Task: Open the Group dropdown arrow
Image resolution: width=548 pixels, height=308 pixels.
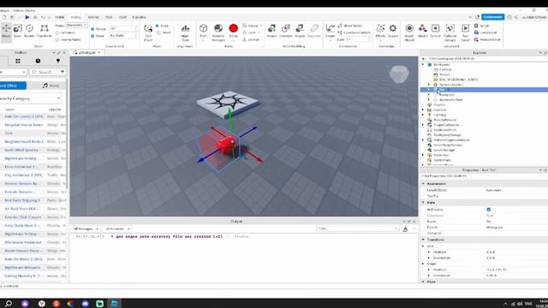Action: point(261,26)
